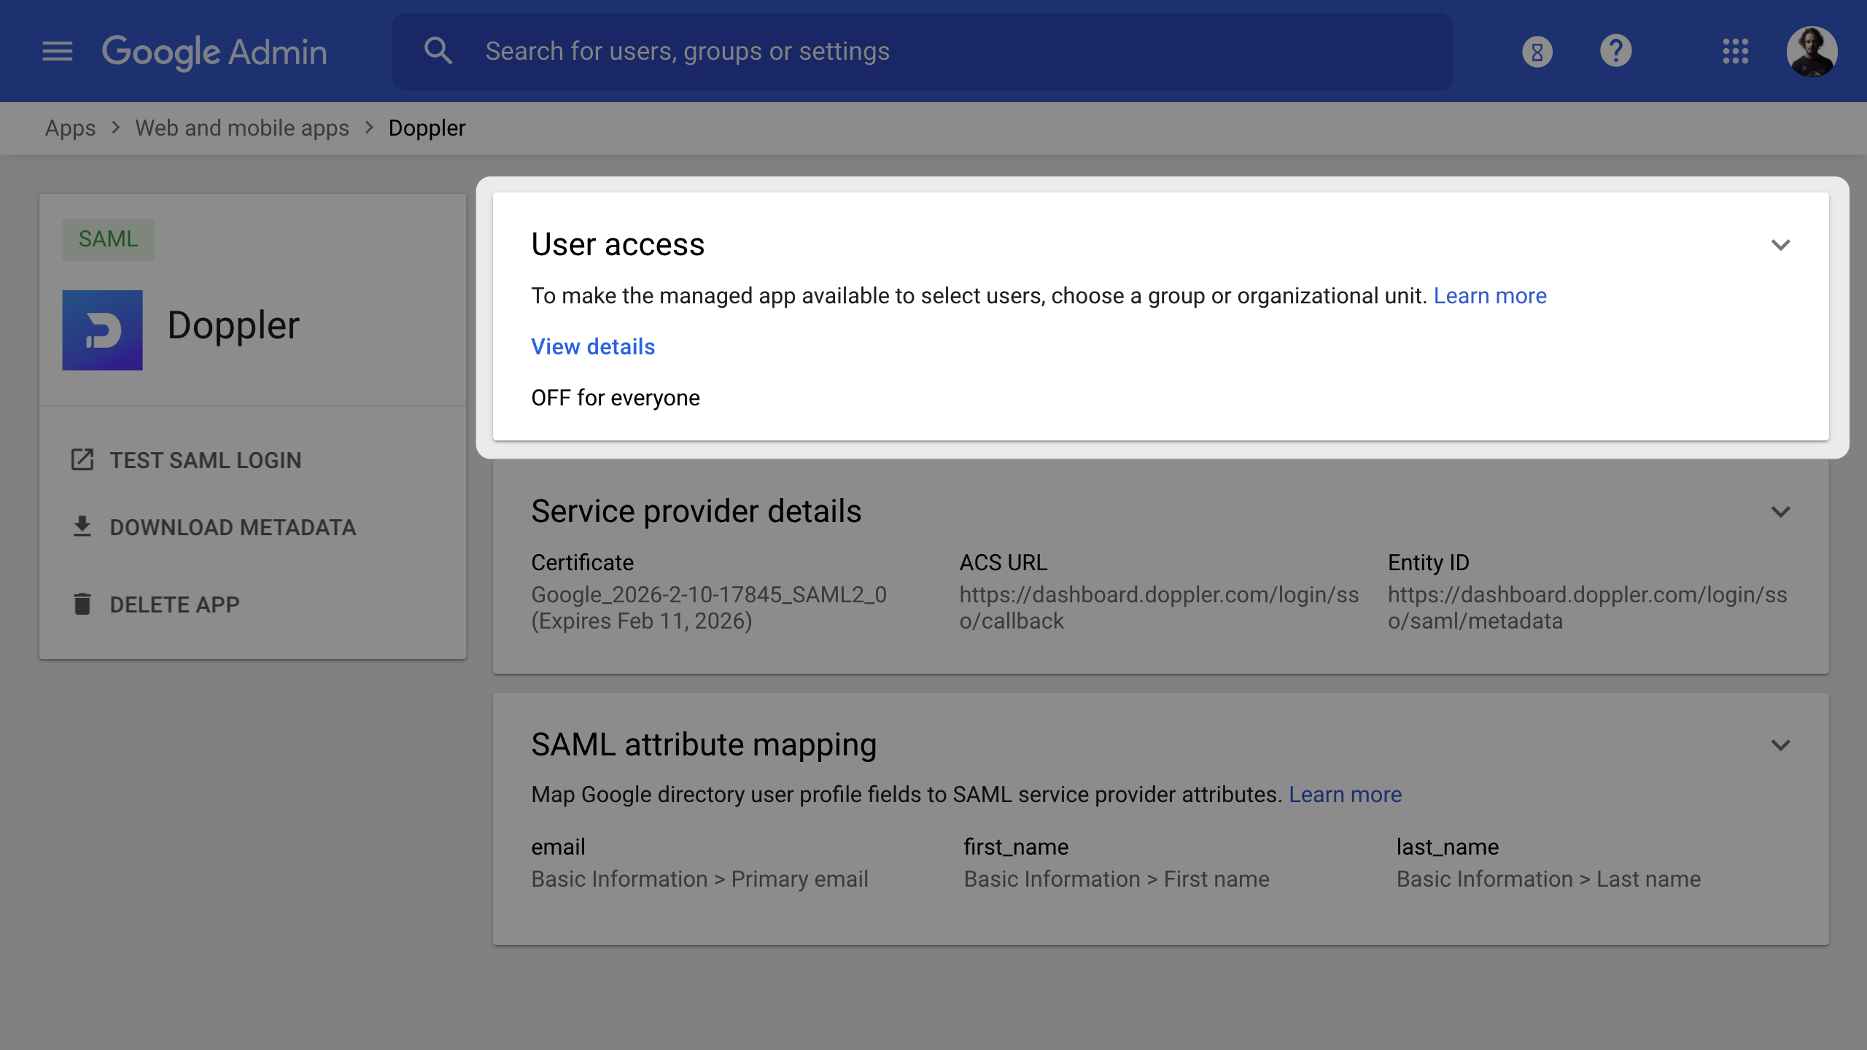Open the Google apps grid
This screenshot has height=1050, width=1867.
(x=1735, y=51)
